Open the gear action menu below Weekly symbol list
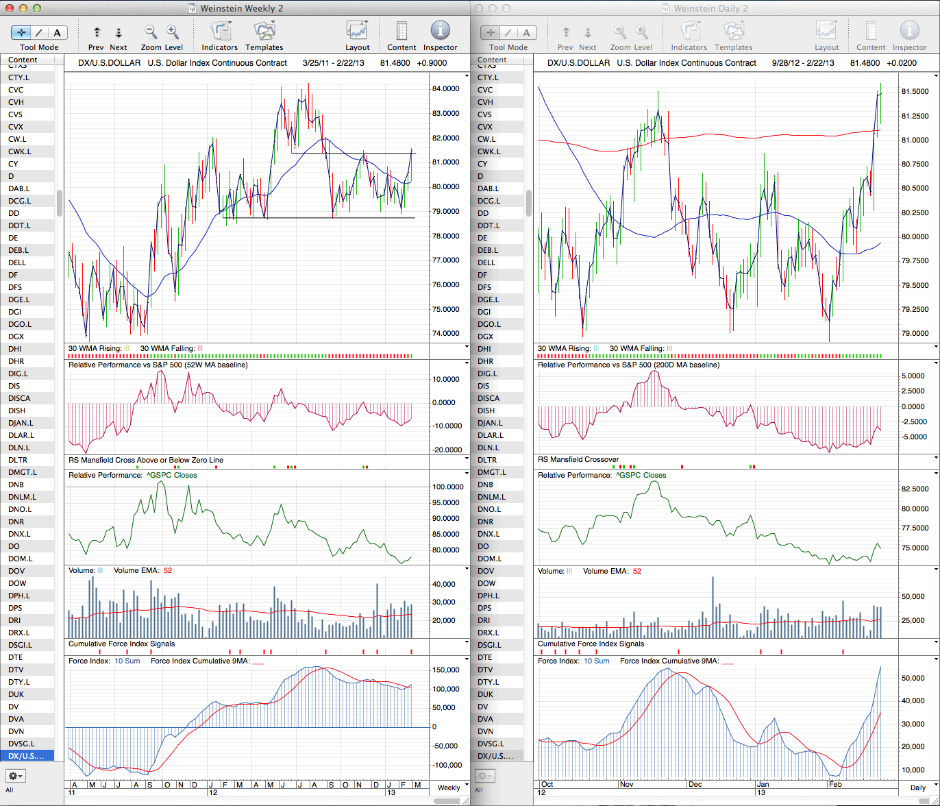This screenshot has width=940, height=806. (x=16, y=776)
